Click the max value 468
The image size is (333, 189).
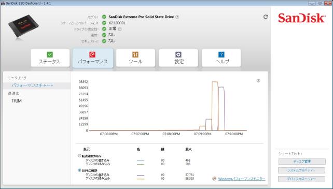[x=188, y=161]
